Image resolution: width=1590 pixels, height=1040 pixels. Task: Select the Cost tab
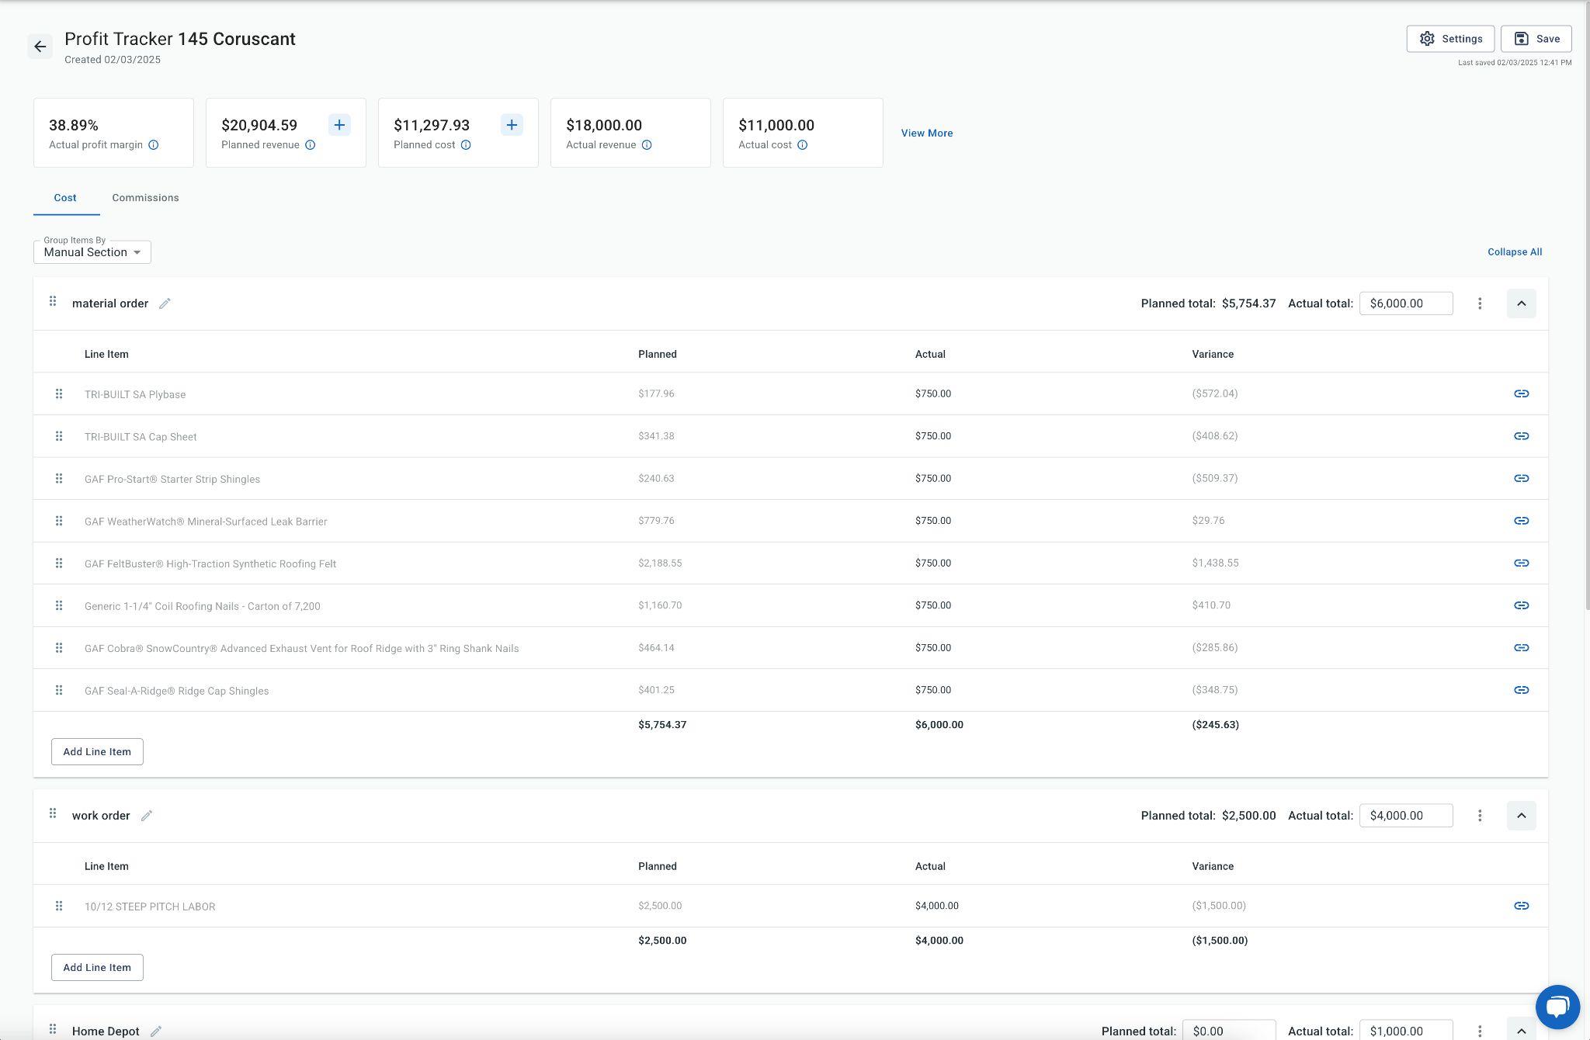pyautogui.click(x=65, y=198)
